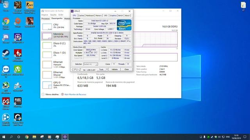Launch TeamViewer 14 desktop shortcut
Screen dimensions: 250x140
[6, 72]
